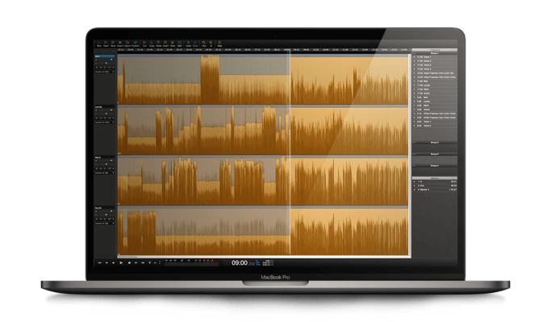This screenshot has width=551, height=322.
Task: Click the 09:00 timecode display
Action: click(240, 262)
